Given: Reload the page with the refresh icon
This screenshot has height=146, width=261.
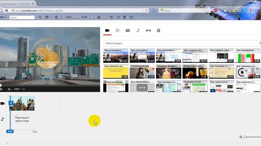Looking at the screenshot, I should [147, 11].
